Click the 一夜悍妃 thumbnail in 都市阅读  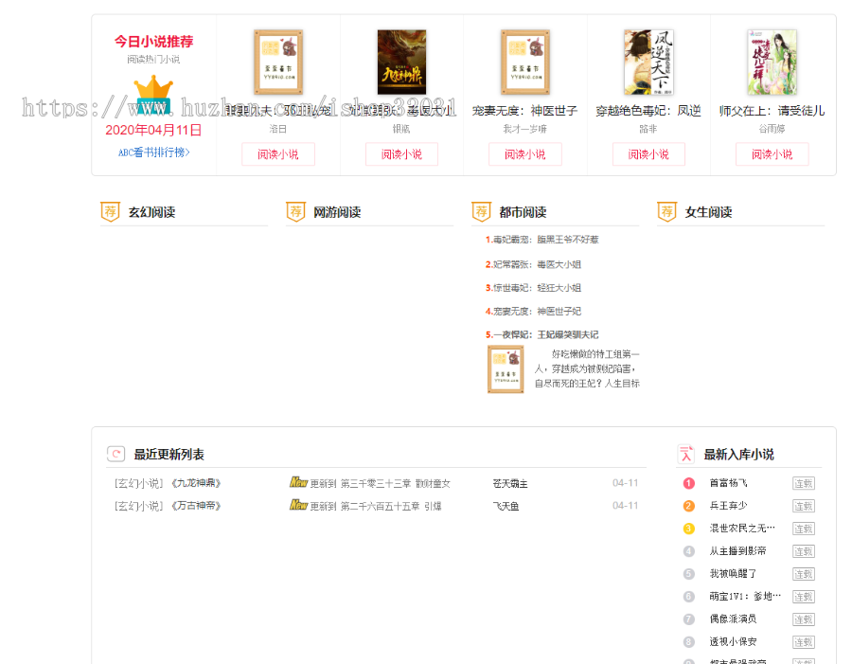click(505, 368)
